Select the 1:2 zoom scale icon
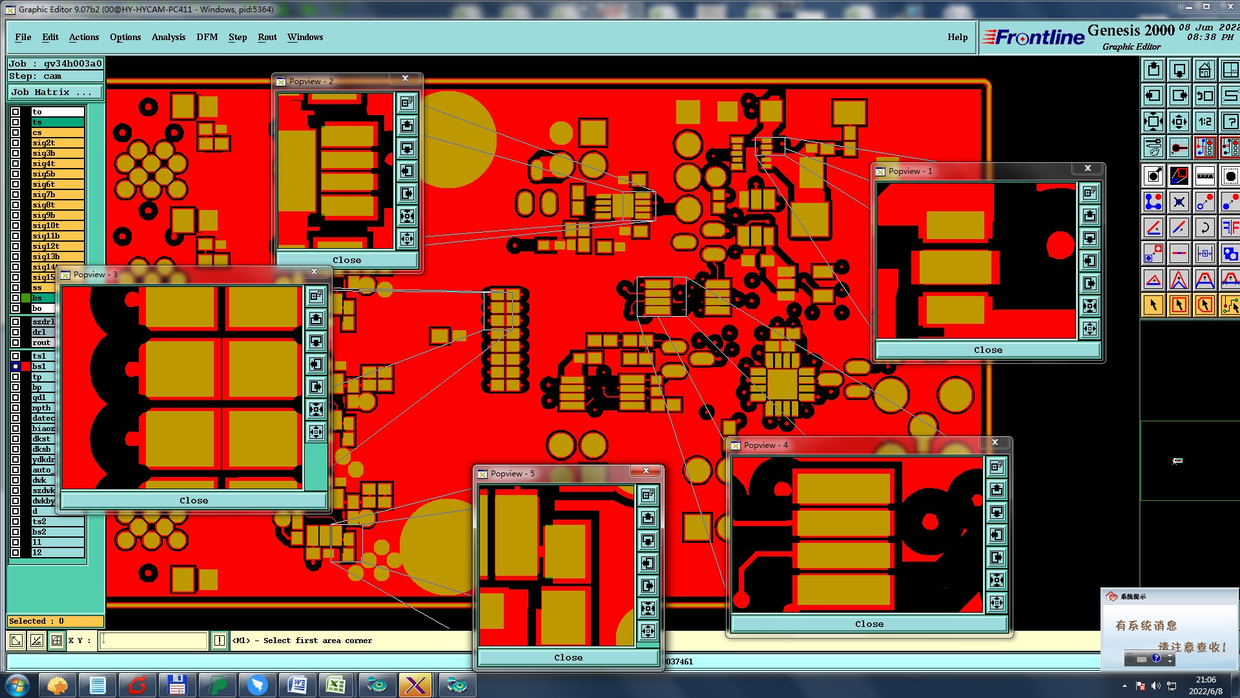This screenshot has width=1240, height=698. (1204, 122)
